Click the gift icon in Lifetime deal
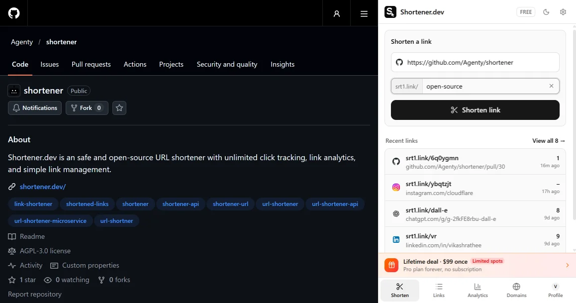Image resolution: width=576 pixels, height=303 pixels. 391,265
